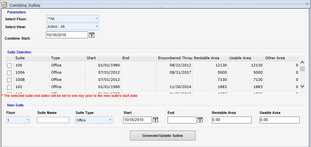Open the New Suite Start date calendar
This screenshot has width=311, height=147.
point(155,119)
